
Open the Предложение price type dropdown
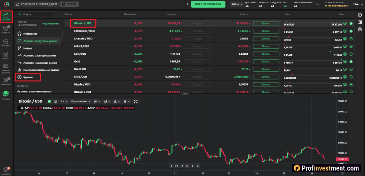[x=81, y=101]
